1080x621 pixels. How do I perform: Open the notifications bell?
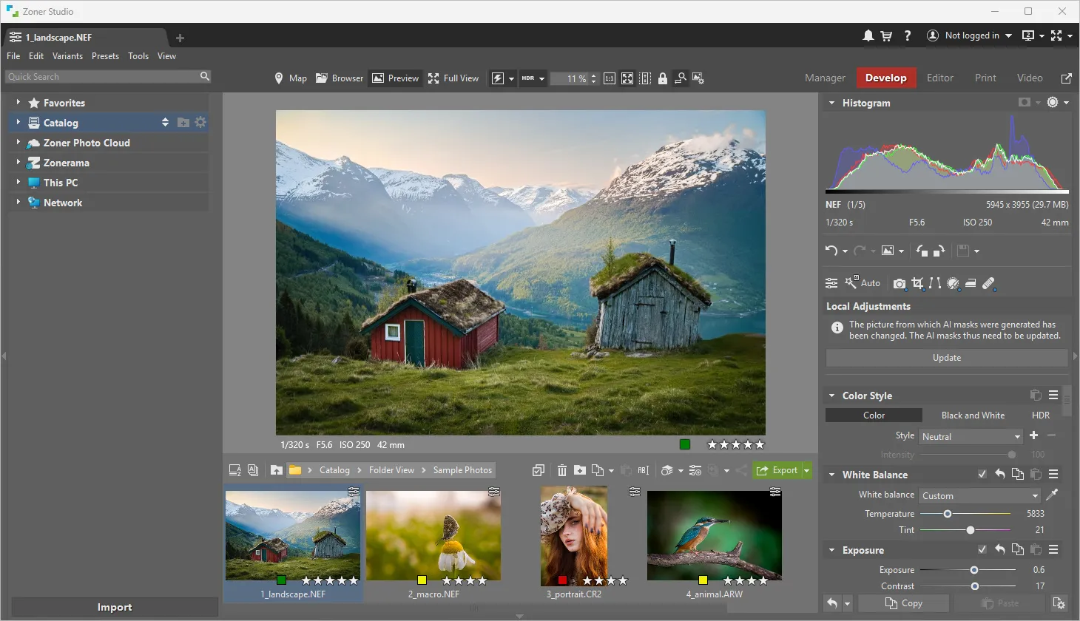pos(868,35)
